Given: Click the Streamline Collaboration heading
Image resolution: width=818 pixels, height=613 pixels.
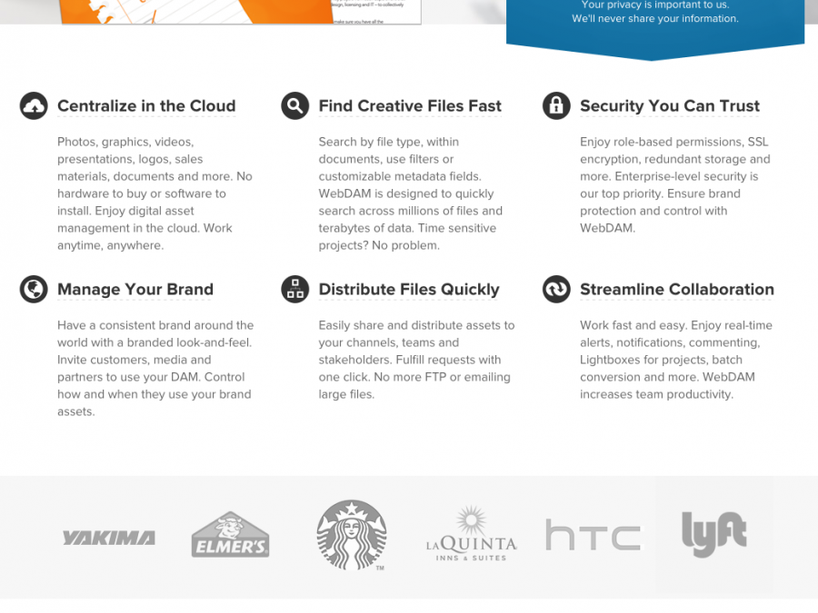Looking at the screenshot, I should click(x=677, y=290).
